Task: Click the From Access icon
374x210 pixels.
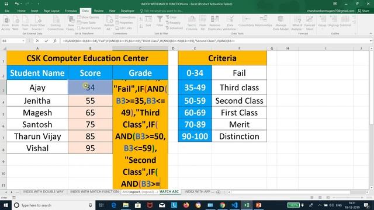Action: click(x=6, y=23)
